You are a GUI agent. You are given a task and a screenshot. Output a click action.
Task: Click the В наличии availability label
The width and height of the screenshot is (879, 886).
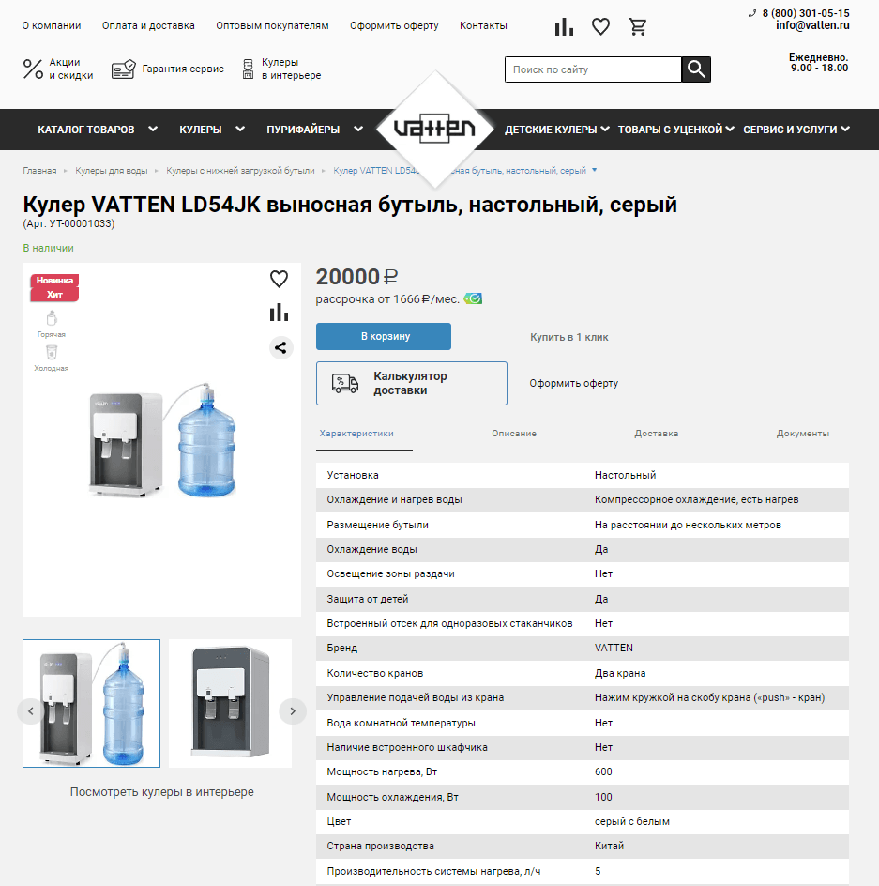(x=49, y=248)
